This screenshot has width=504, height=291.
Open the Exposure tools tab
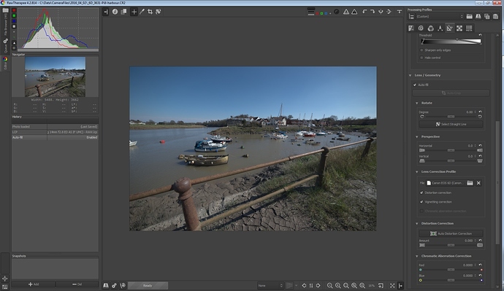pos(411,28)
